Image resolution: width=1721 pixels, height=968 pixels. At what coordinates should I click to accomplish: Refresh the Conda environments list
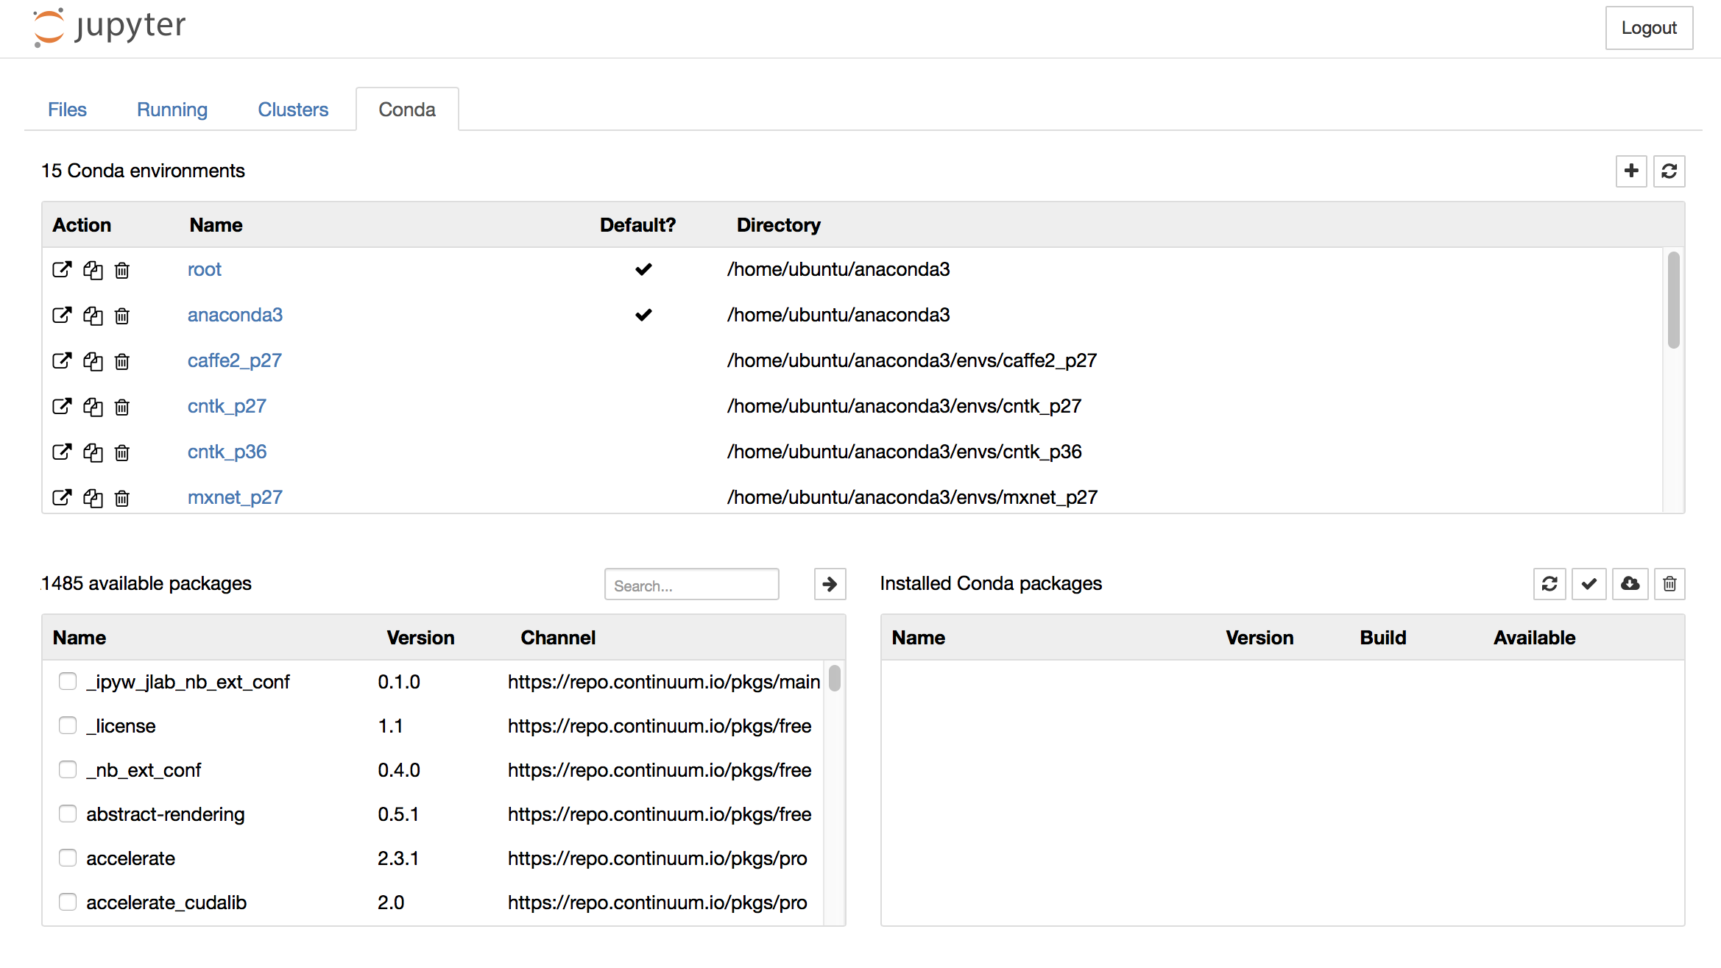(x=1669, y=171)
